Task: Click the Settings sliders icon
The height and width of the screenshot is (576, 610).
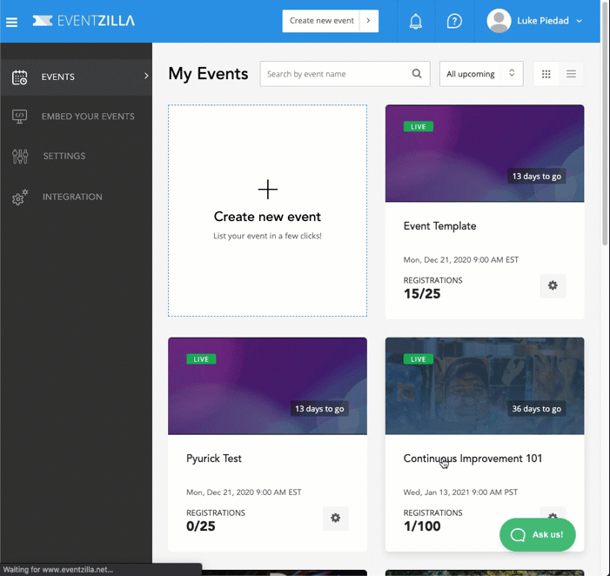Action: (20, 156)
